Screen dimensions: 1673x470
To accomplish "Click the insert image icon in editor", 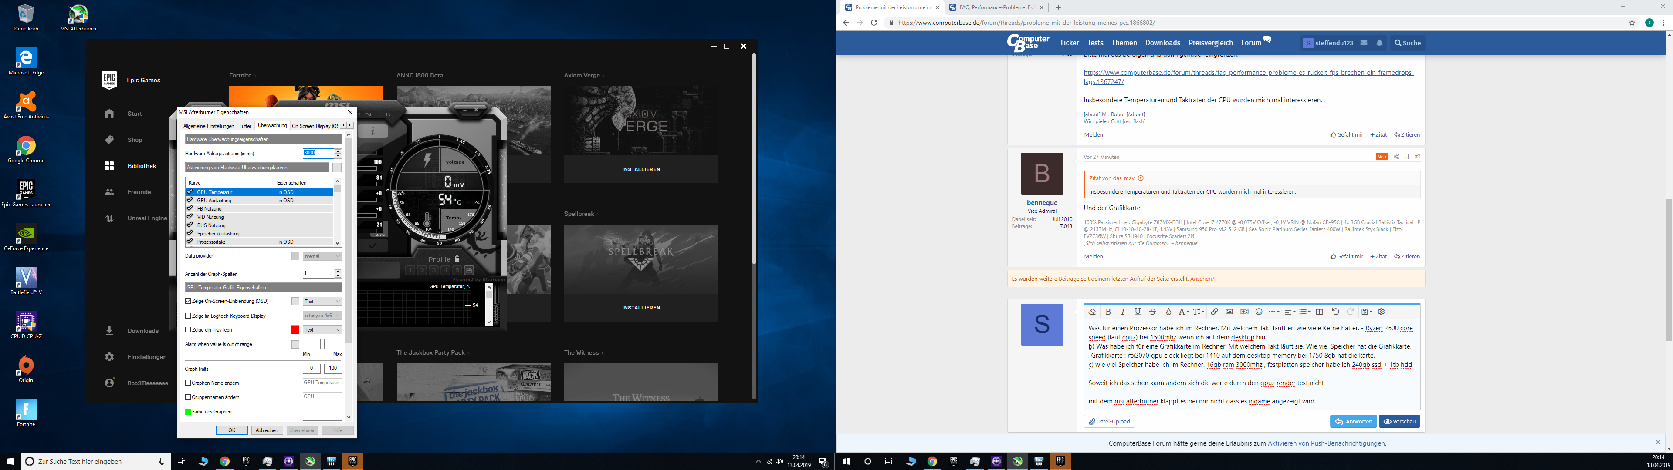I will coord(1229,312).
